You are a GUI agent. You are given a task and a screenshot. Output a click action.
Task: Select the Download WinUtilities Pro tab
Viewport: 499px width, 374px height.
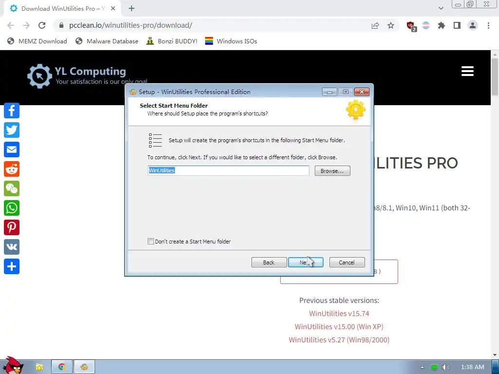(62, 9)
